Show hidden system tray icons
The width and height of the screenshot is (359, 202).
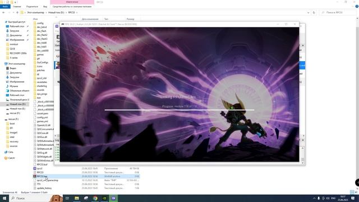click(314, 198)
